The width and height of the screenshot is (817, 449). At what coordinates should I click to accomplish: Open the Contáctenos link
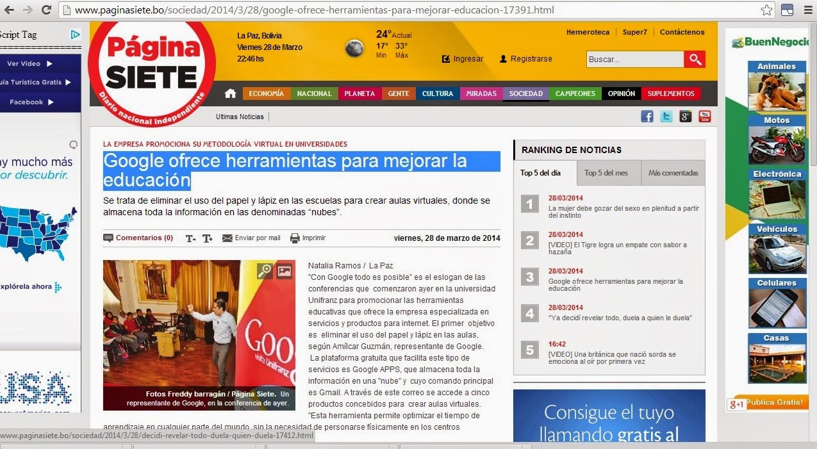pyautogui.click(x=682, y=32)
